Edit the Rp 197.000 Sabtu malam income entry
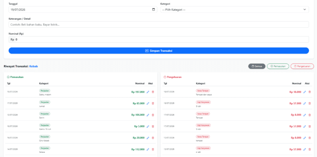The image size is (317, 157). [148, 92]
